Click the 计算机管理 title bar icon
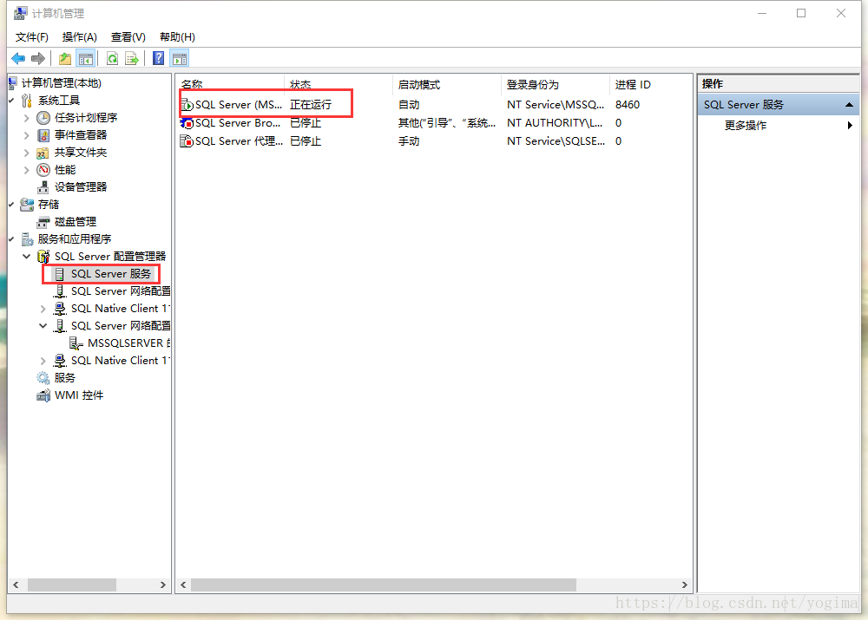 tap(21, 13)
